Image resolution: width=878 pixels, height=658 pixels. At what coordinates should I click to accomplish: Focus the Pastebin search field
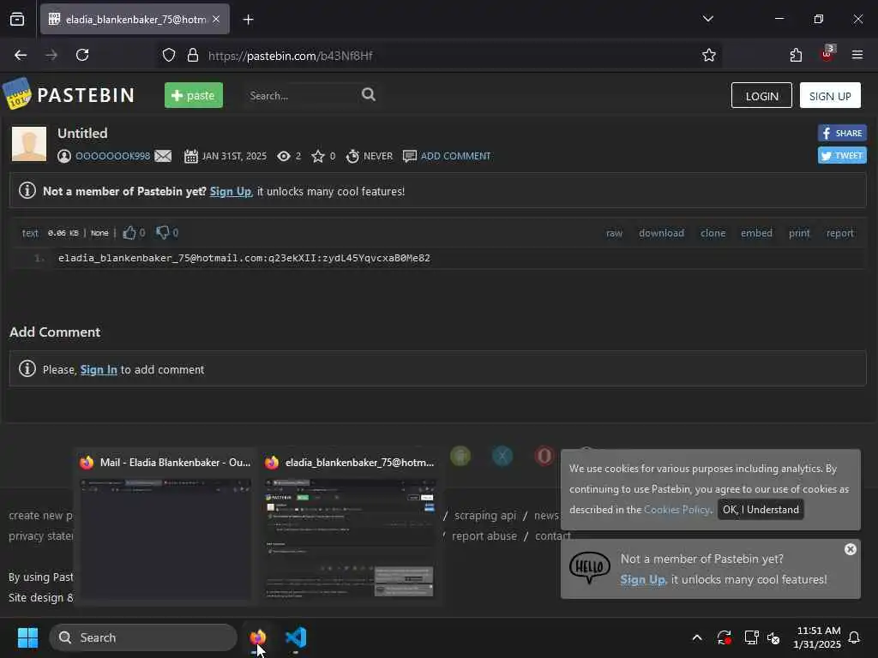(x=301, y=96)
